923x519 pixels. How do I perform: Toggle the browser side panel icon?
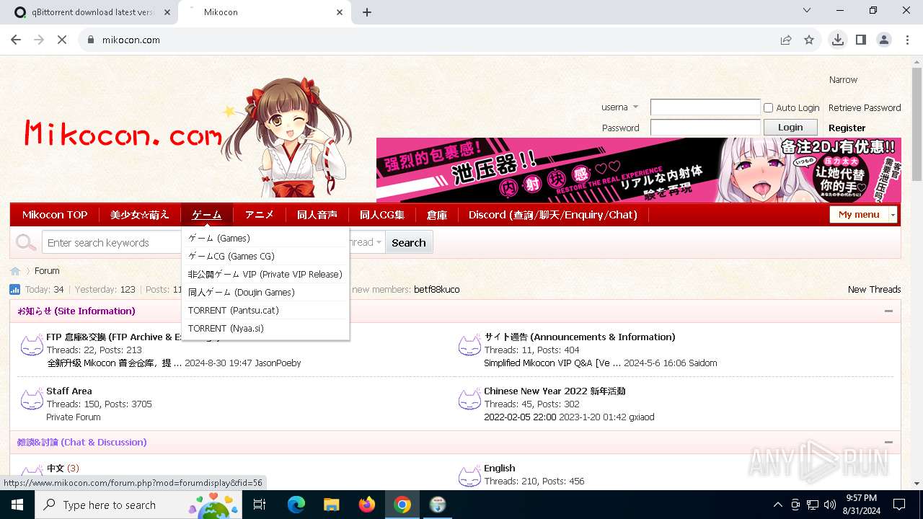(861, 40)
